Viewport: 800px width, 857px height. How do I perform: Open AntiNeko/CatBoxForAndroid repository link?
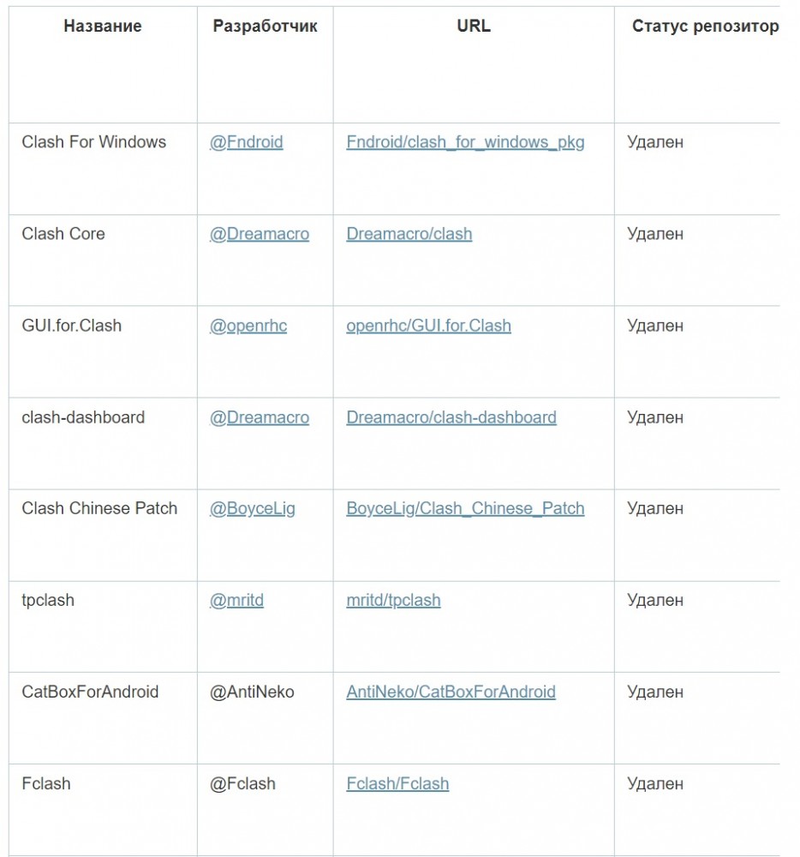(x=451, y=692)
